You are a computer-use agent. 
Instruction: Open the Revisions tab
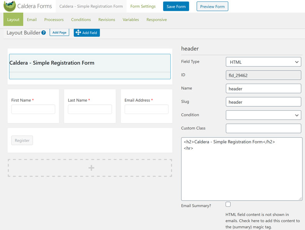pyautogui.click(x=107, y=20)
